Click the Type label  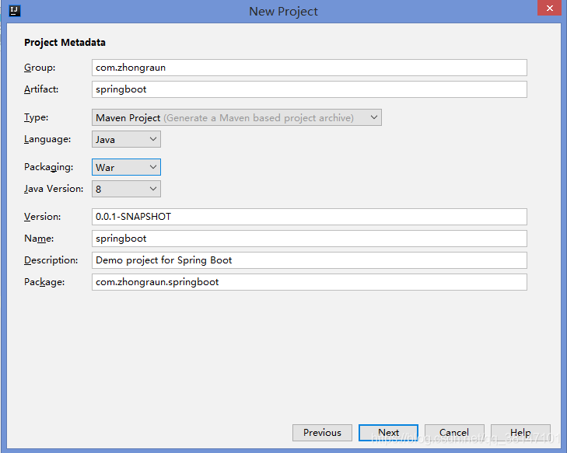(36, 117)
